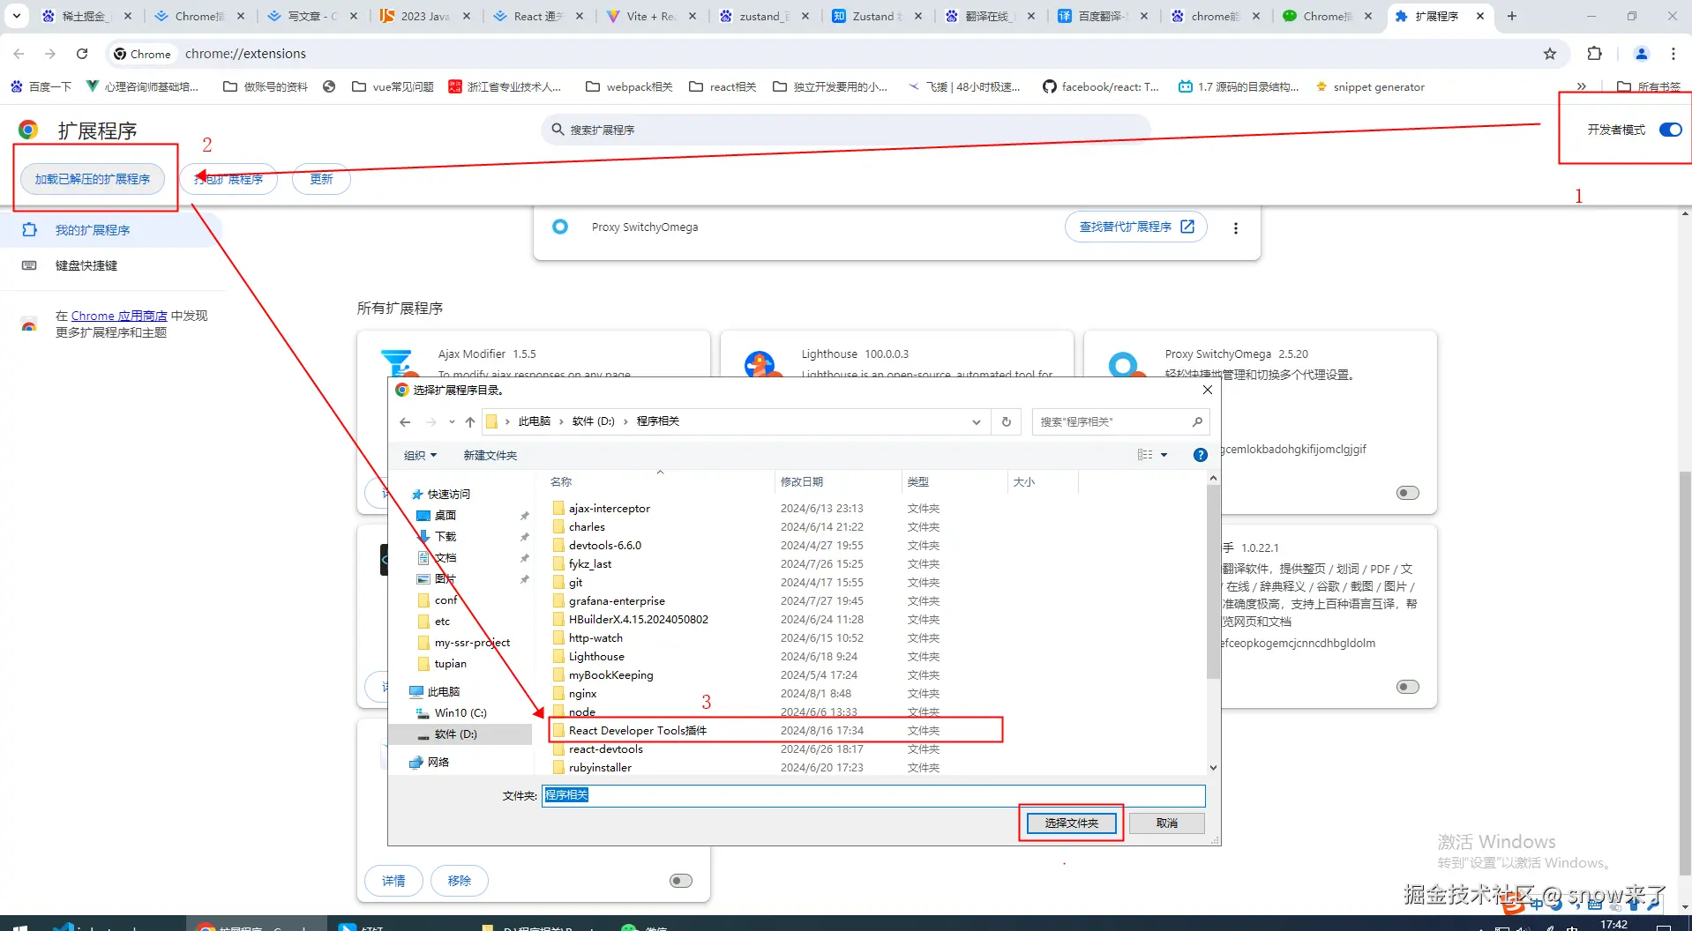1692x931 pixels.
Task: Click the folder icon beside nginx
Action: (558, 694)
